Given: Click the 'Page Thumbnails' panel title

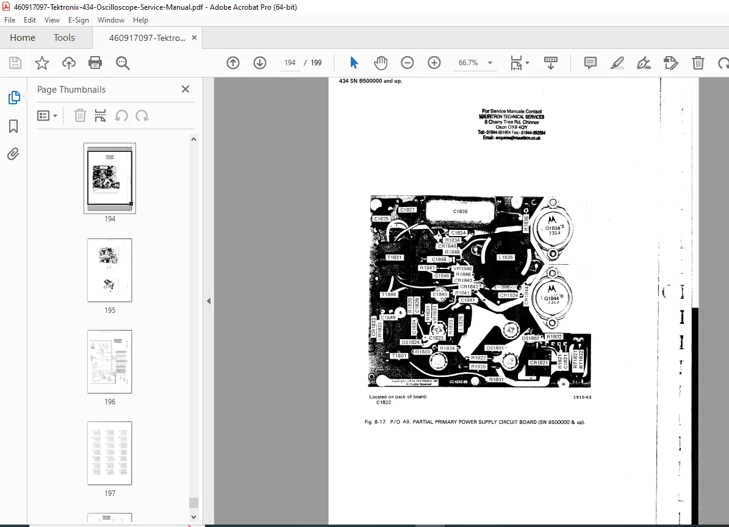Looking at the screenshot, I should click(x=71, y=89).
